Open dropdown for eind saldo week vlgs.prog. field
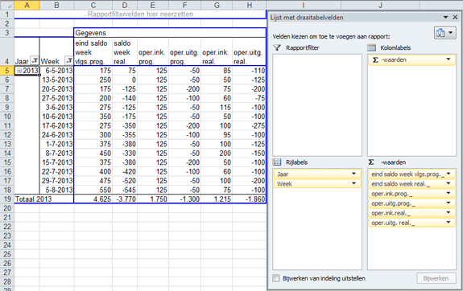Viewport: 463px width, 291px height. (x=449, y=174)
